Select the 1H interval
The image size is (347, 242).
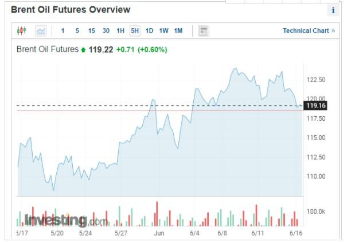pos(120,30)
